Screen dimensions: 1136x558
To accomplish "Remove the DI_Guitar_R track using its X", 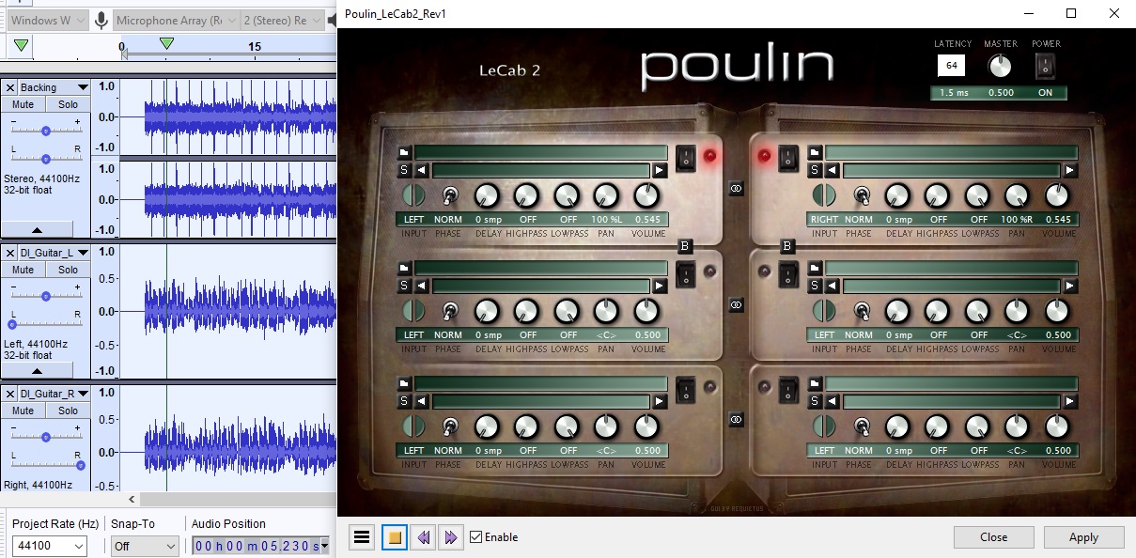I will click(x=10, y=394).
